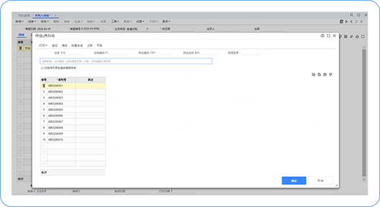Screen dimensions: 380x207
Task: Click 批量生成 in the dialog toolbar
Action: click(77, 46)
